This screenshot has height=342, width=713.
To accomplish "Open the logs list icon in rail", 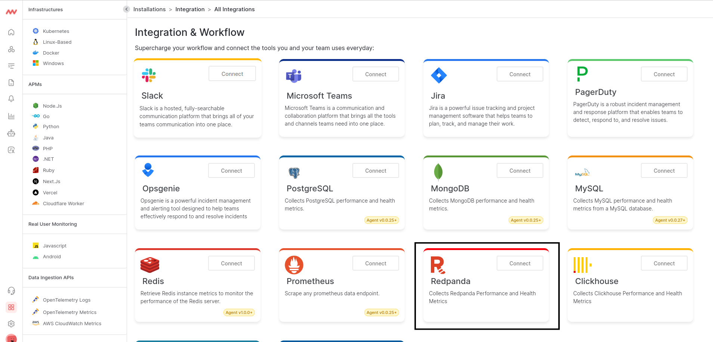I will [11, 66].
